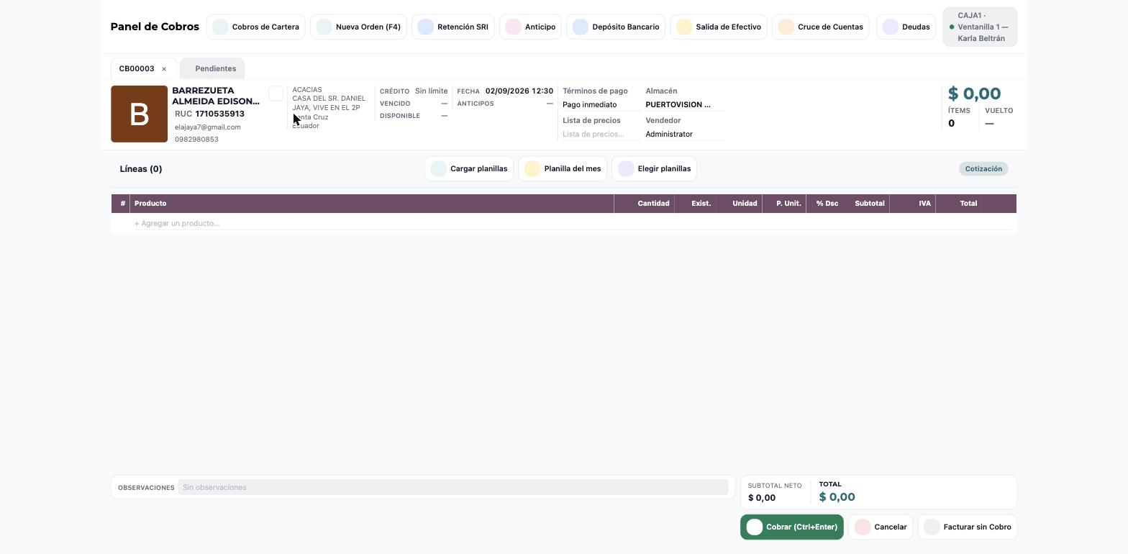
Task: Click the Cotización badge
Action: coord(983,169)
